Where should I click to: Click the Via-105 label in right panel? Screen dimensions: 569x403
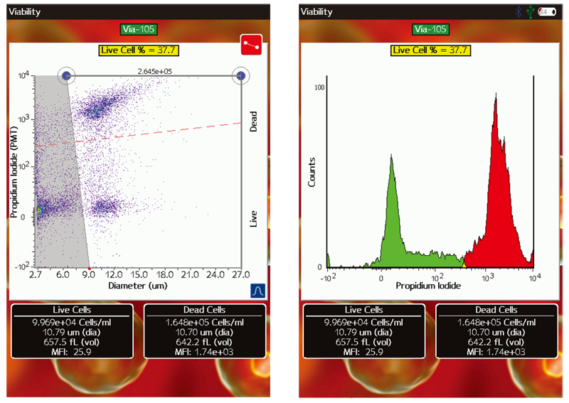click(431, 29)
